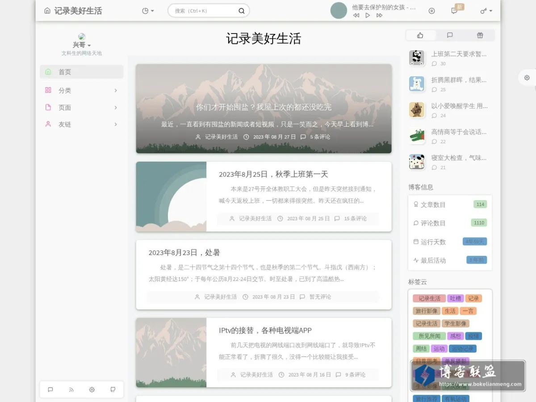The image size is (536, 402).
Task: Open 分类 sidebar menu item
Action: click(x=82, y=90)
